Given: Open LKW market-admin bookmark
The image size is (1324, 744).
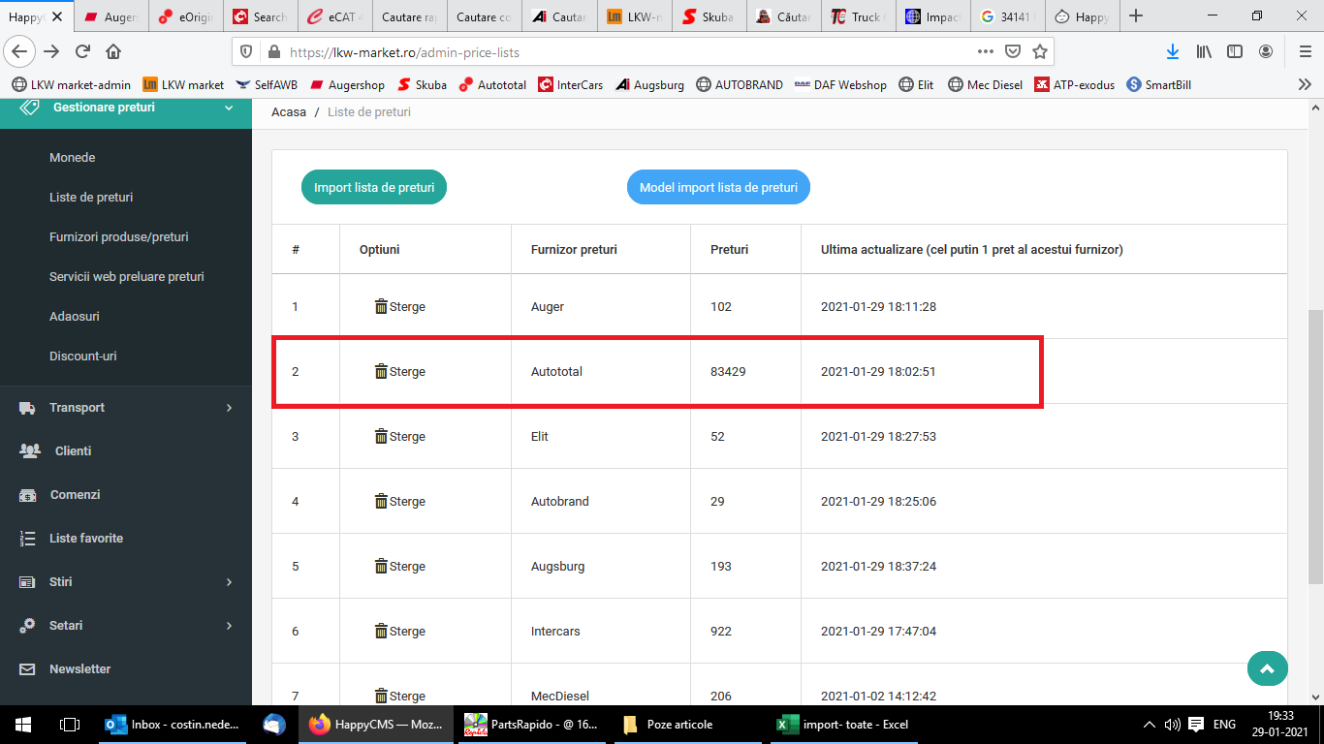Looking at the screenshot, I should [x=71, y=84].
